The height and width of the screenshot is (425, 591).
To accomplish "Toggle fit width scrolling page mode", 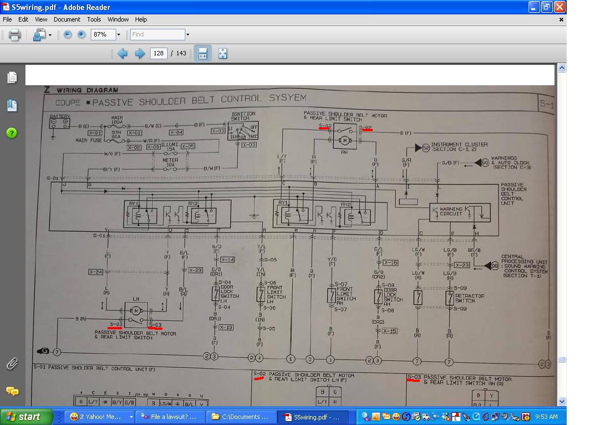I will pyautogui.click(x=203, y=54).
